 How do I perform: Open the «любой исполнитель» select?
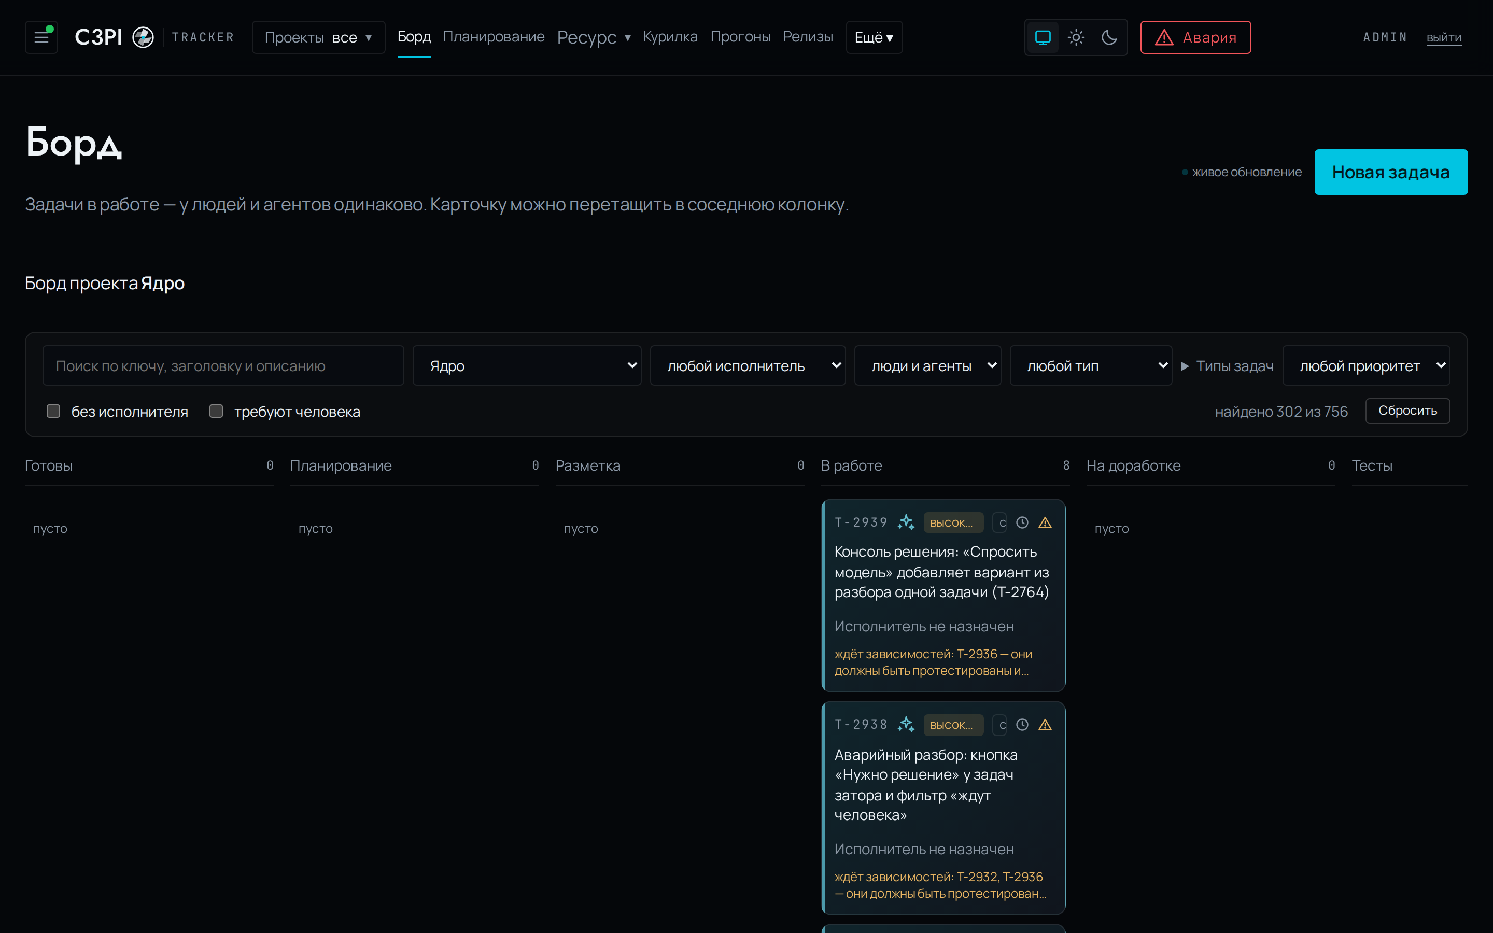click(748, 366)
